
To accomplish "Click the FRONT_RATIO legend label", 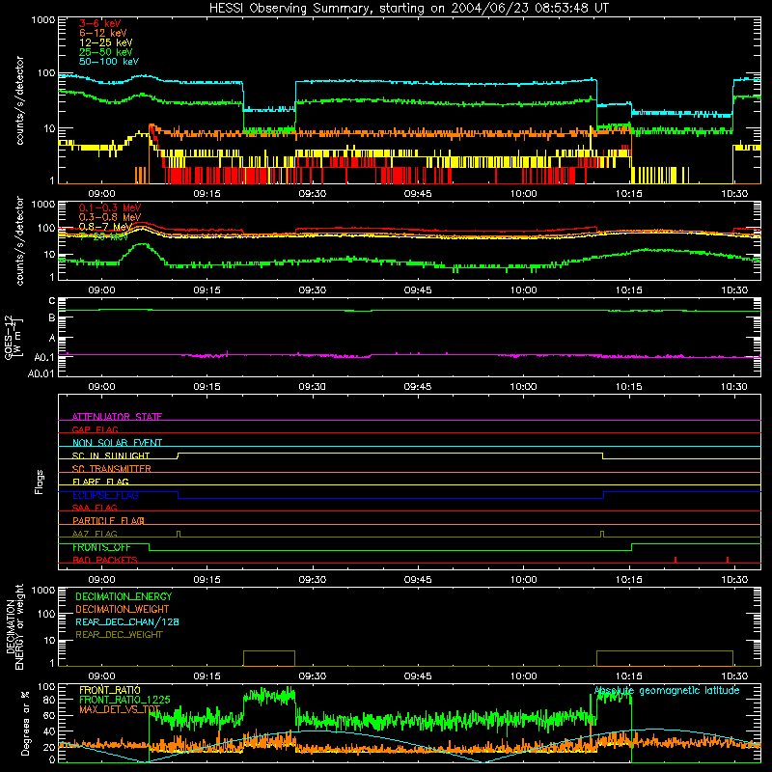I will click(x=110, y=690).
